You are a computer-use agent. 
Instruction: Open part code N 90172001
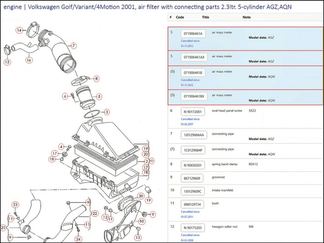click(x=193, y=112)
